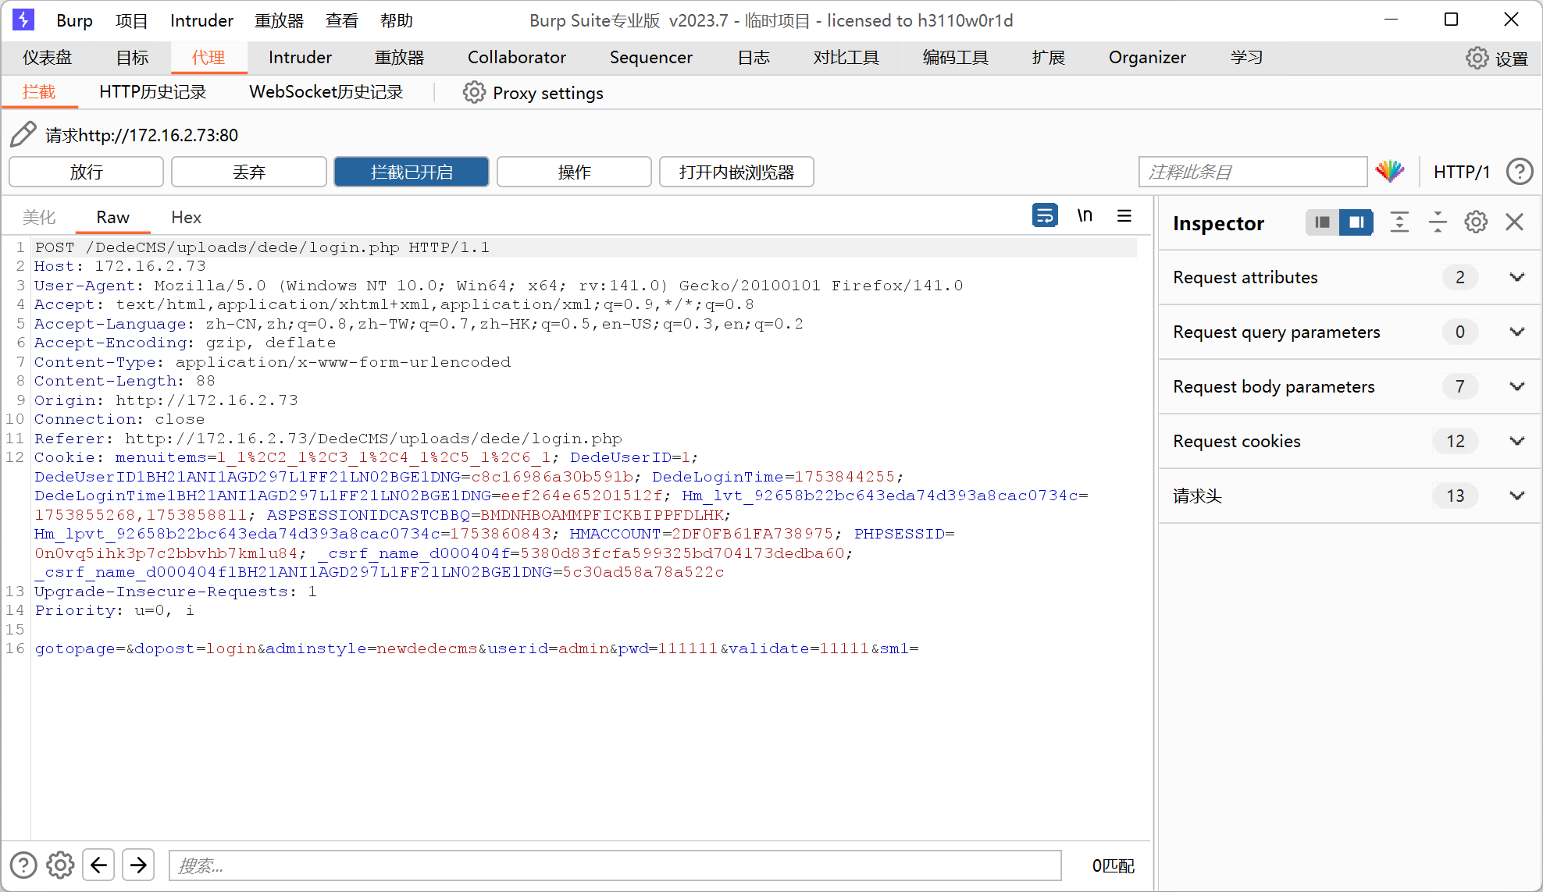The width and height of the screenshot is (1543, 892).
Task: Open the 查看 menu
Action: click(x=342, y=20)
